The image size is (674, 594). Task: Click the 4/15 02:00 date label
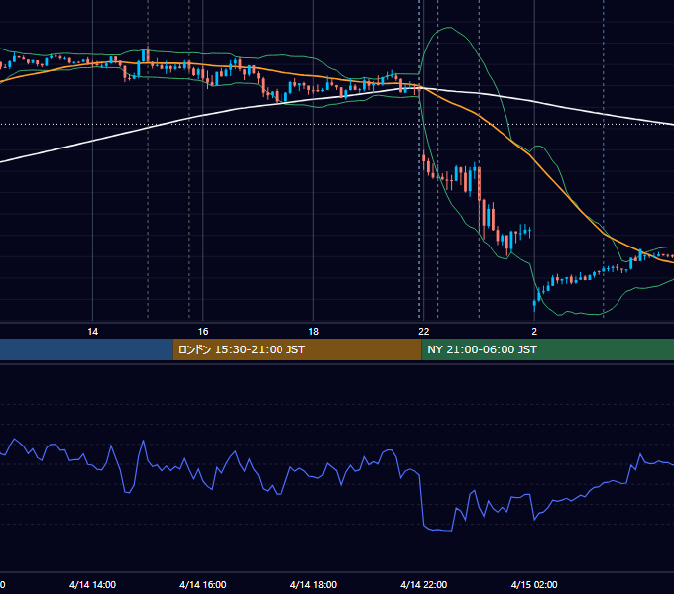tap(534, 584)
